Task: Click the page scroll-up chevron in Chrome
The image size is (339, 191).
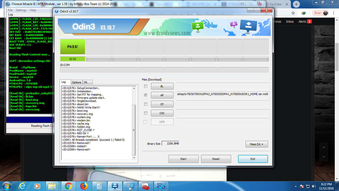Action: coord(323,147)
